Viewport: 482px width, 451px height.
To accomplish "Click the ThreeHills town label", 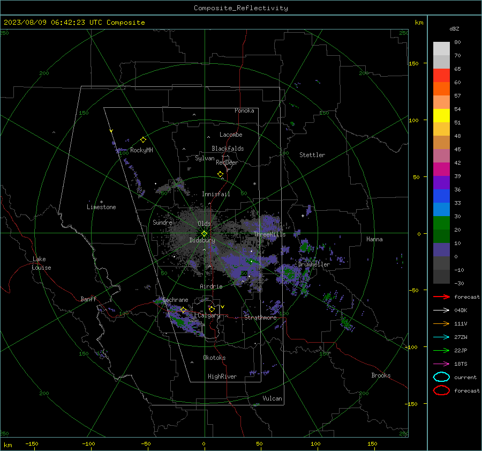I will 269,234.
